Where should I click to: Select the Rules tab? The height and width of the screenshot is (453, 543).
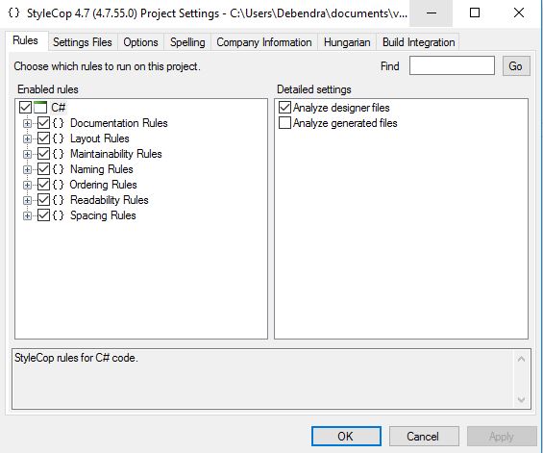[26, 41]
